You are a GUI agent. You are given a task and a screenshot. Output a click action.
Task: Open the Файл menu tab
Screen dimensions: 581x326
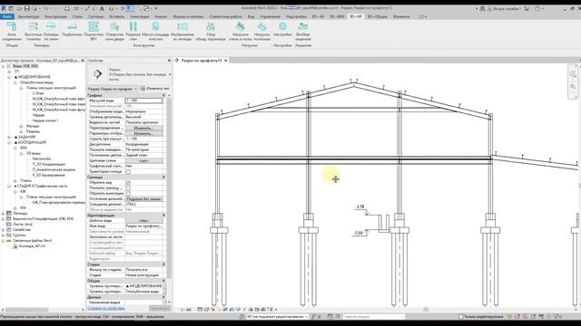point(7,16)
